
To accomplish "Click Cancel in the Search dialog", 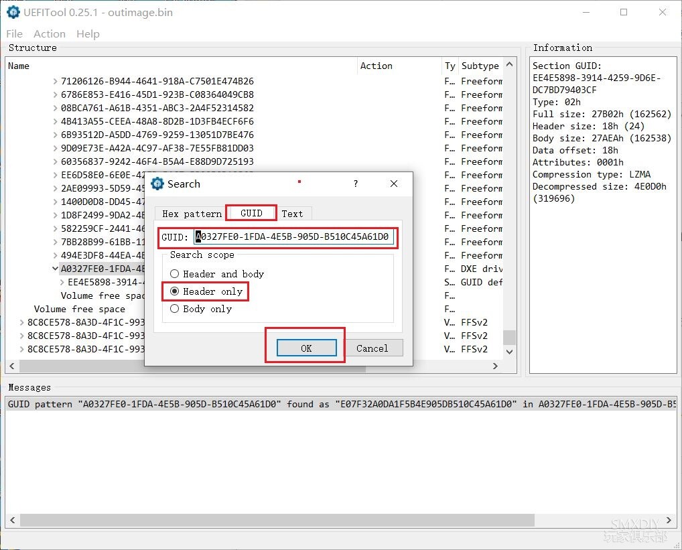I will point(372,348).
